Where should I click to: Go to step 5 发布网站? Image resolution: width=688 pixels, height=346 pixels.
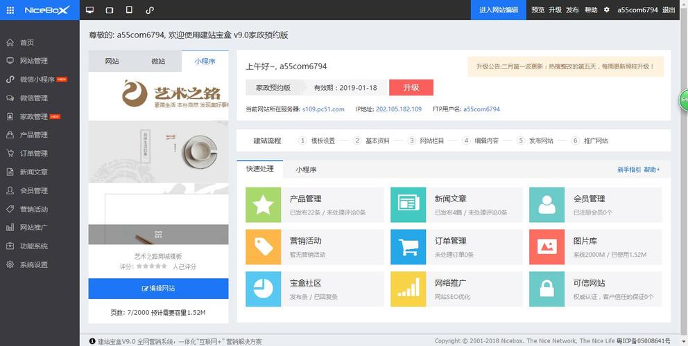(535, 140)
